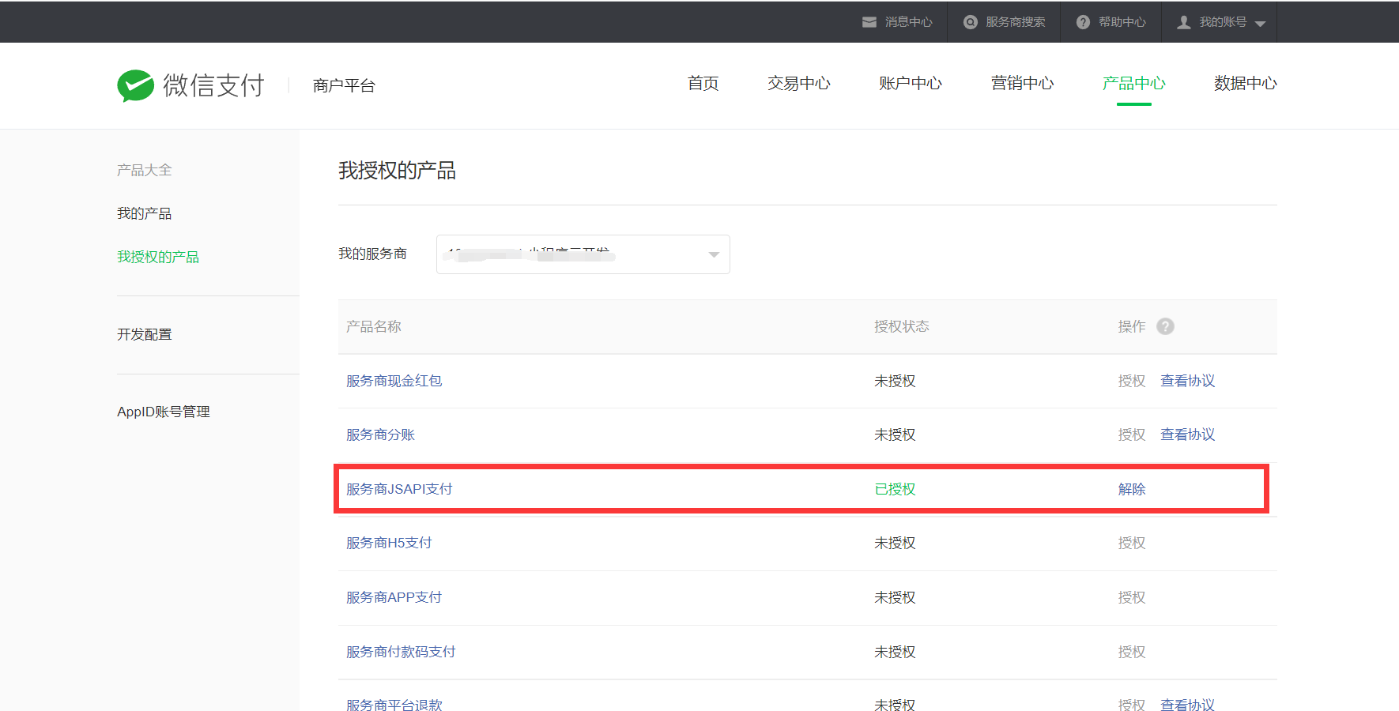1399x711 pixels.
Task: Switch to the 交易中心 tab
Action: click(798, 83)
